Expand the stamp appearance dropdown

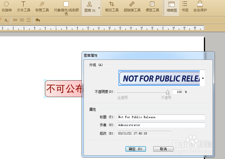(203, 78)
